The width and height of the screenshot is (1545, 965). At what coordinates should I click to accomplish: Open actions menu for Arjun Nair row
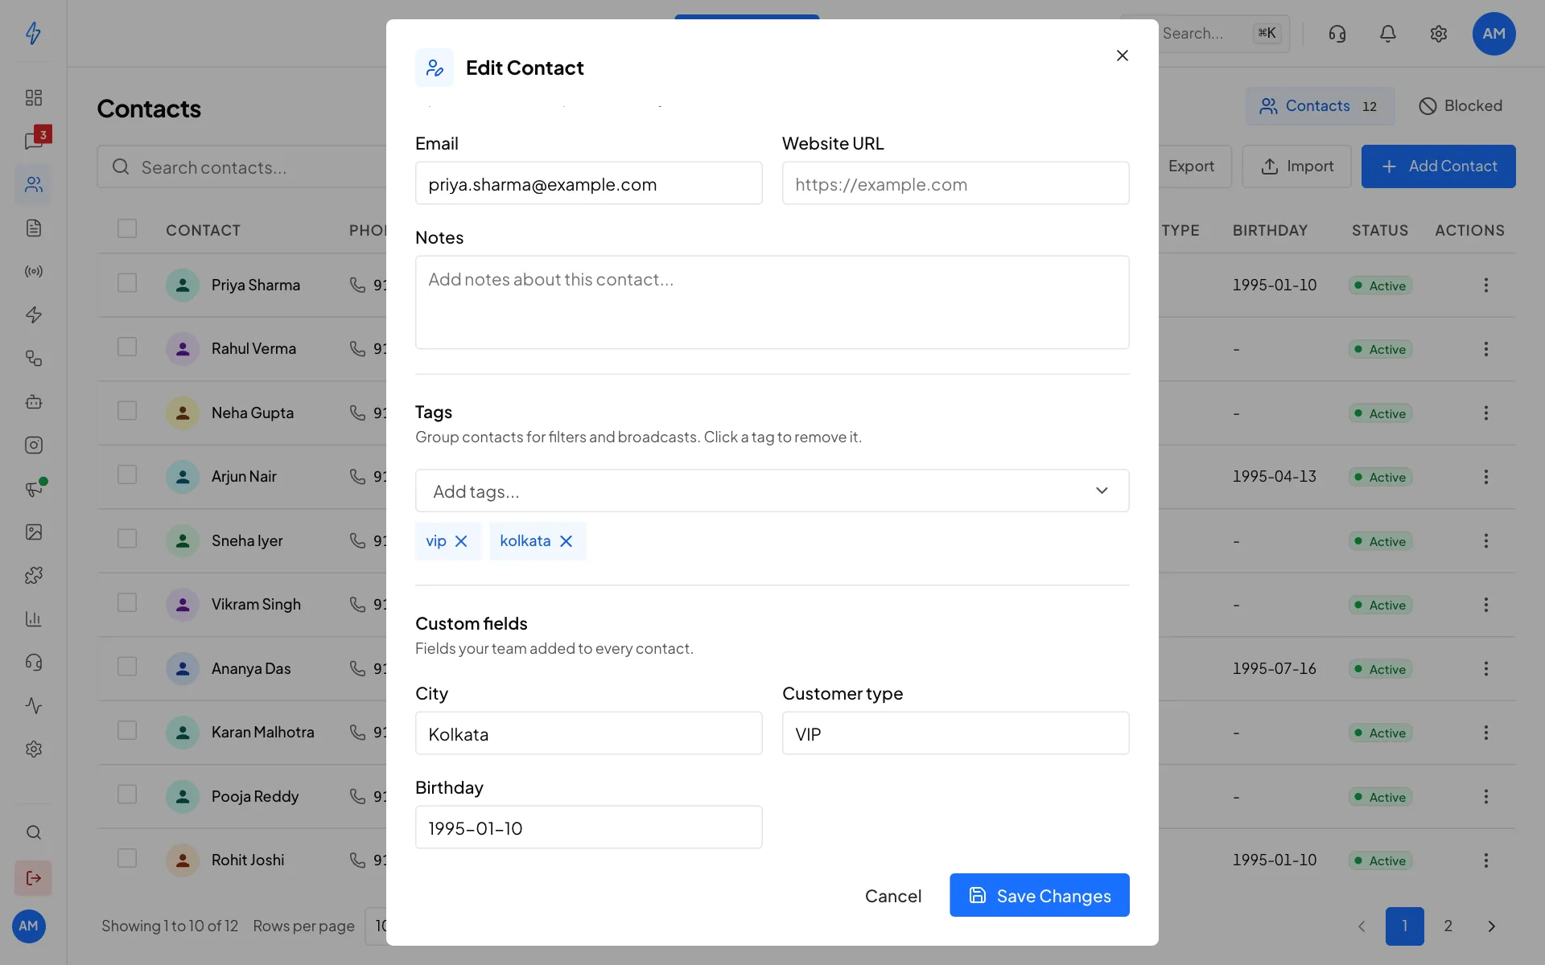1486,477
